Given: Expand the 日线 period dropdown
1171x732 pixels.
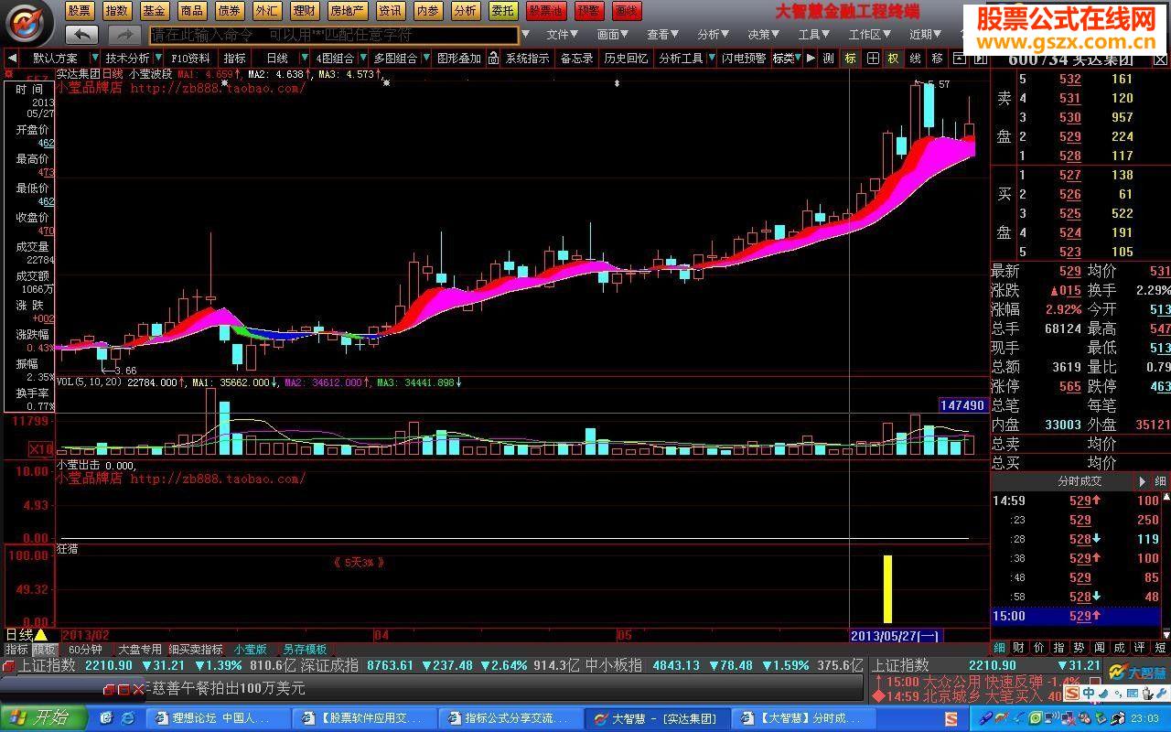Looking at the screenshot, I should (306, 58).
